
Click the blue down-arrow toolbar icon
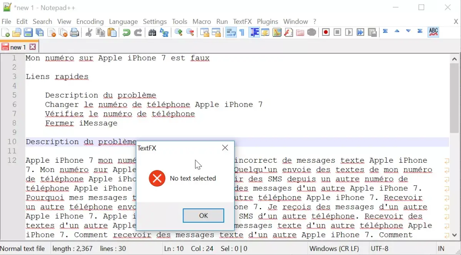pos(408,31)
